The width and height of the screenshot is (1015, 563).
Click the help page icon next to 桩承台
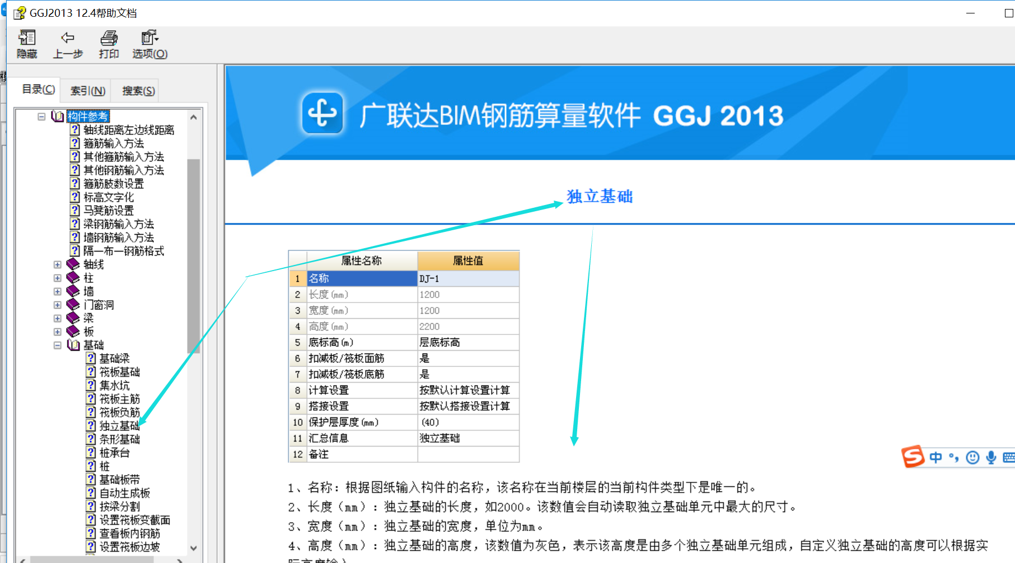coord(91,453)
